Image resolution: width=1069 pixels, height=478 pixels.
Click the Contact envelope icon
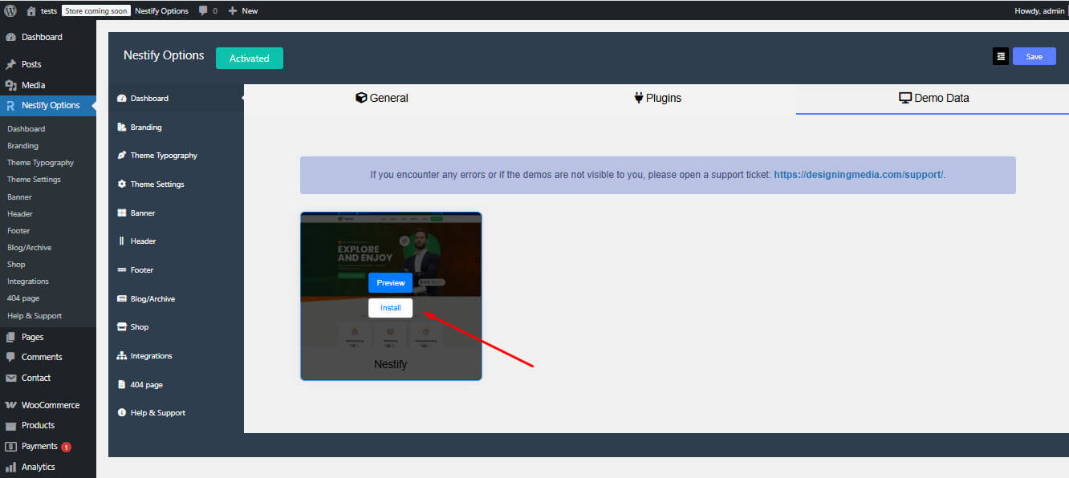pyautogui.click(x=10, y=378)
